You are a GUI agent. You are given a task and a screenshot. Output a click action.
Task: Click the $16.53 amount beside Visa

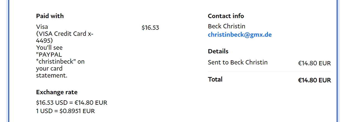point(150,28)
